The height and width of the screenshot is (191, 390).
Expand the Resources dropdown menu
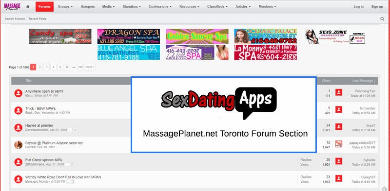point(189,7)
